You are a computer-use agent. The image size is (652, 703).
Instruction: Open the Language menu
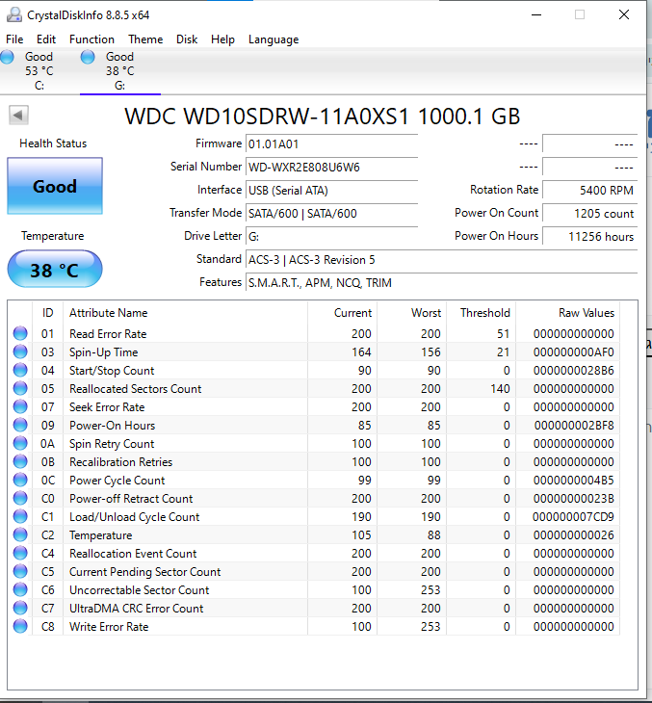pos(274,39)
